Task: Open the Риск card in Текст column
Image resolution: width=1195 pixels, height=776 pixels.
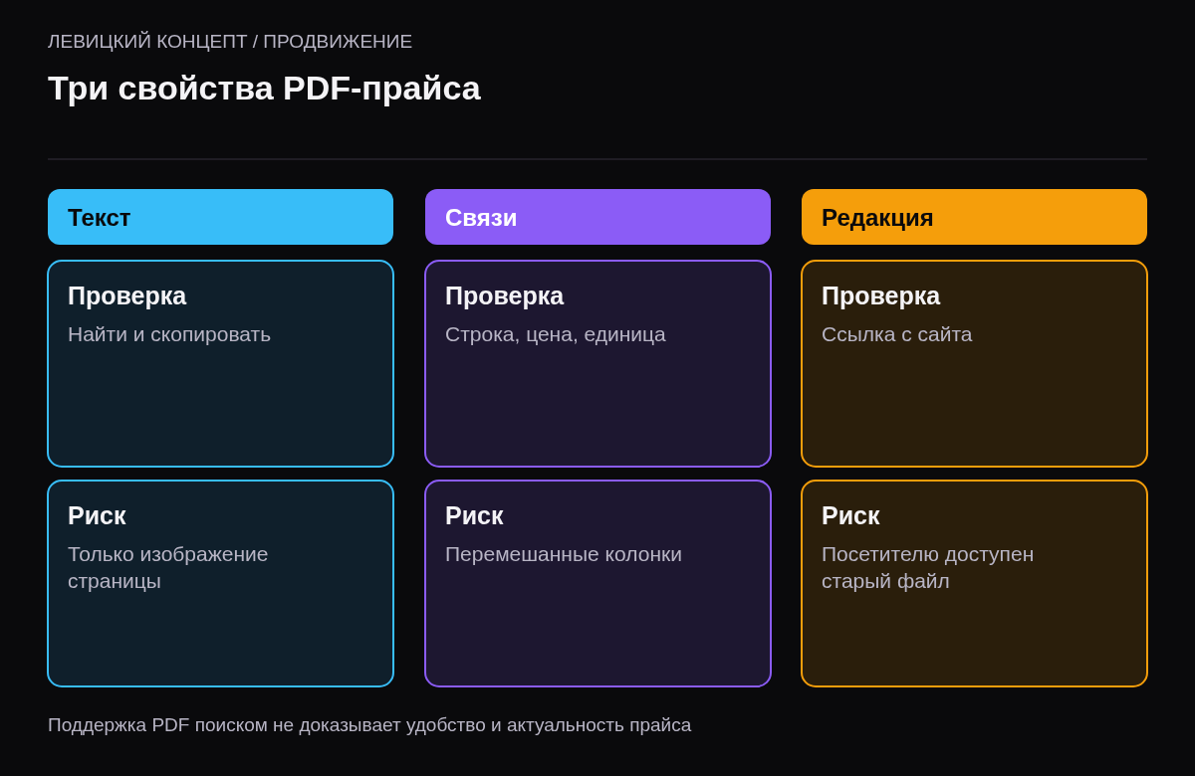Action: click(220, 583)
